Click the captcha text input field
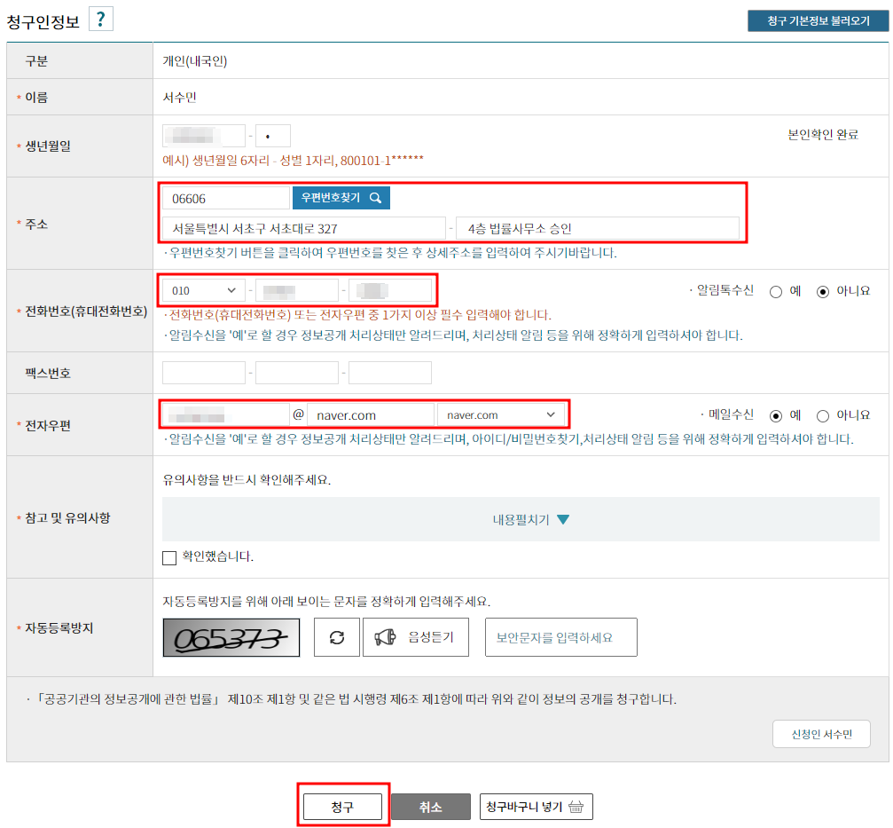This screenshot has height=828, width=893. click(x=560, y=637)
